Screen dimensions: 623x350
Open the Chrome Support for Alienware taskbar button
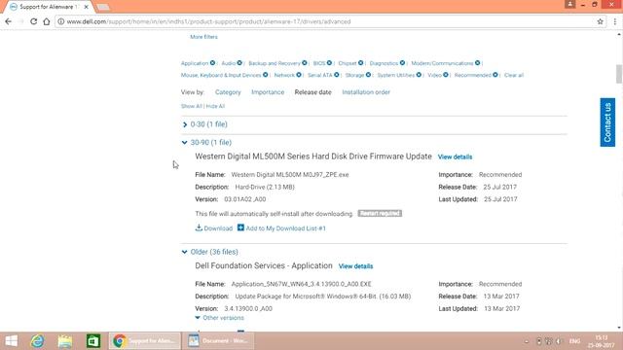point(145,341)
